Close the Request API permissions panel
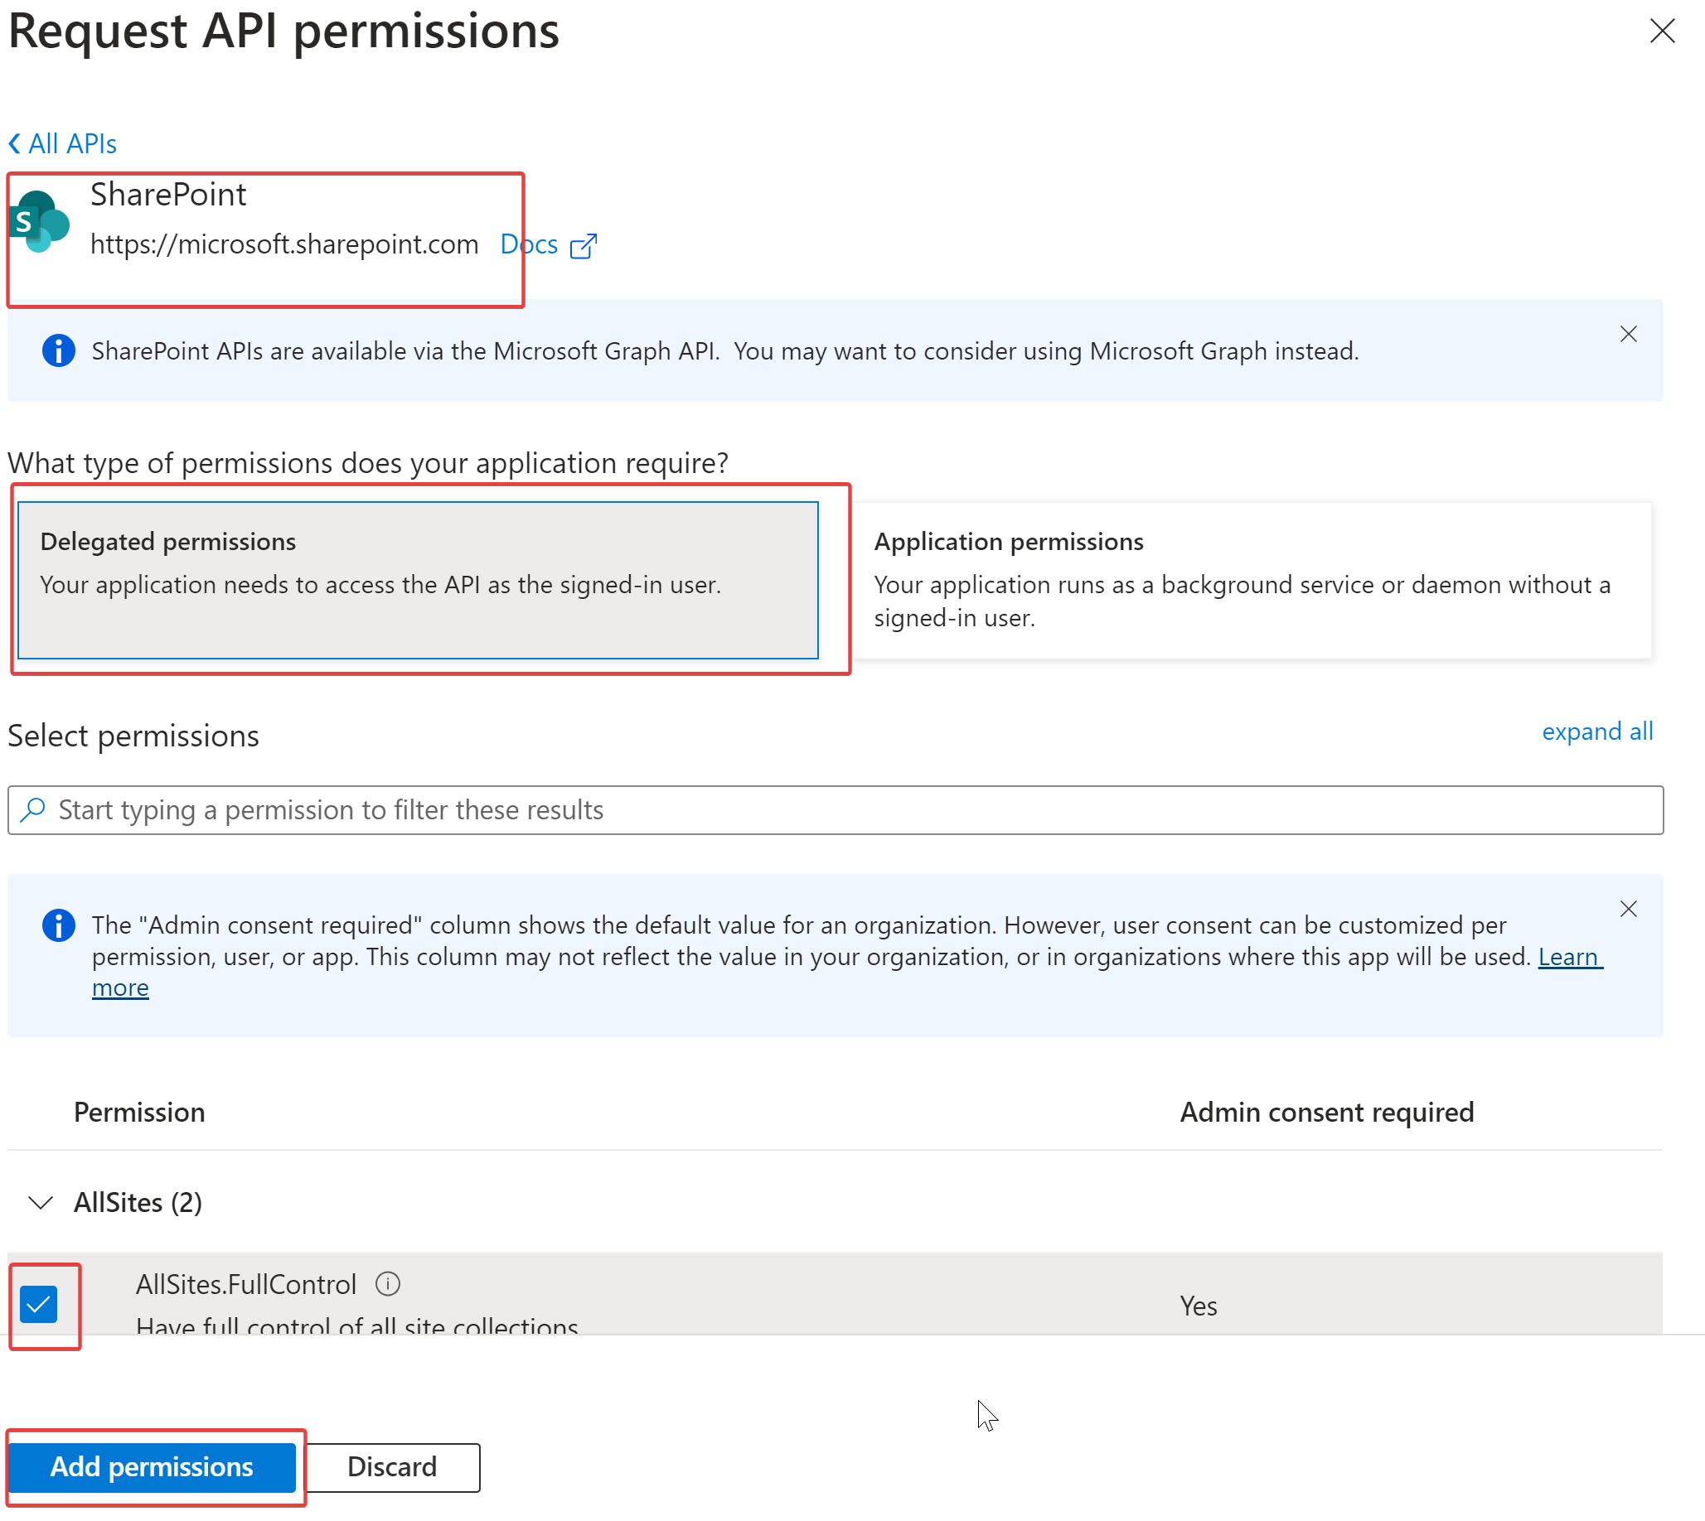1705x1521 pixels. point(1662,31)
